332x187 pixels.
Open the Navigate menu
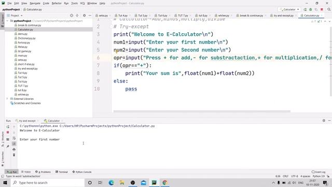pyautogui.click(x=35, y=3)
